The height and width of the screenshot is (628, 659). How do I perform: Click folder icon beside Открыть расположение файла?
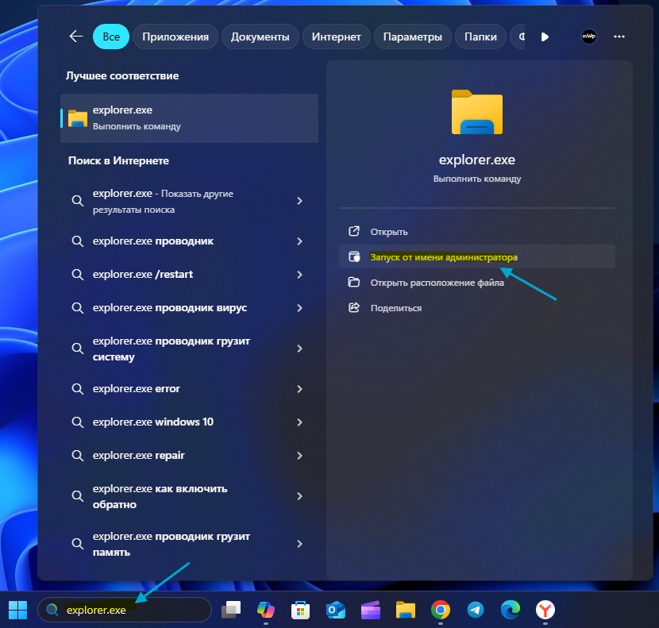354,282
